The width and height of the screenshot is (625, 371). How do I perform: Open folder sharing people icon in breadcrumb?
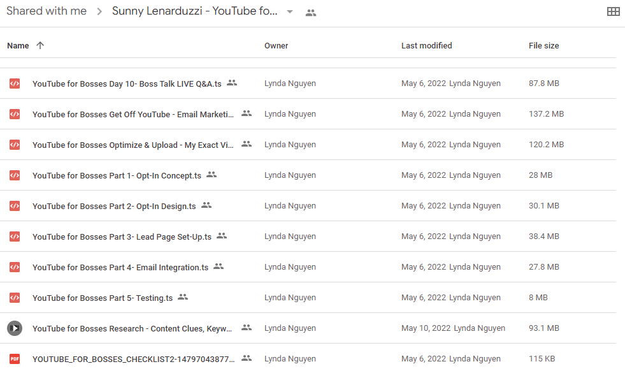[x=311, y=13]
